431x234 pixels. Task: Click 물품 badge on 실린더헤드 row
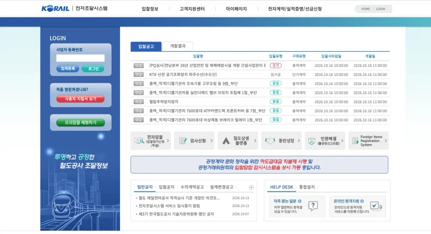point(275,92)
